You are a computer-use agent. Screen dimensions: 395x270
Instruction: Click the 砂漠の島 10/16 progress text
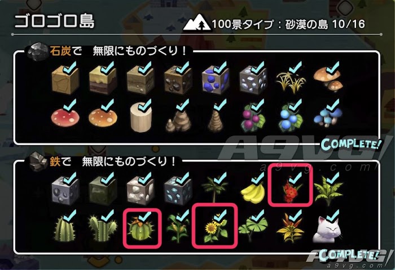click(325, 24)
